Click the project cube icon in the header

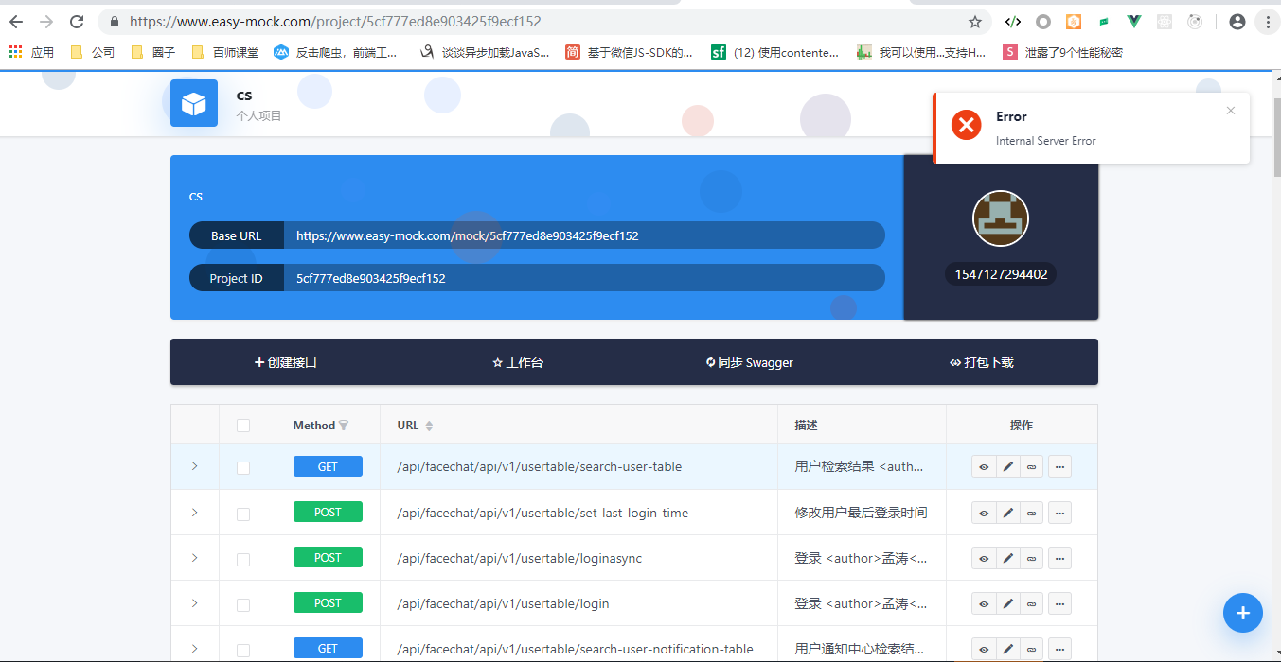tap(194, 103)
